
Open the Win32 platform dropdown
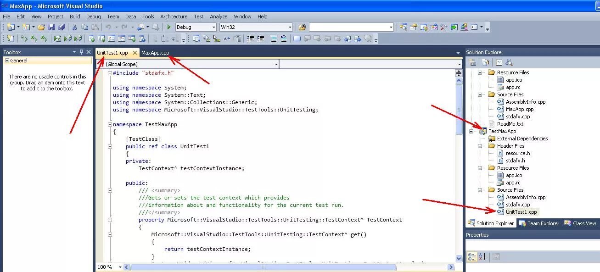(290, 27)
